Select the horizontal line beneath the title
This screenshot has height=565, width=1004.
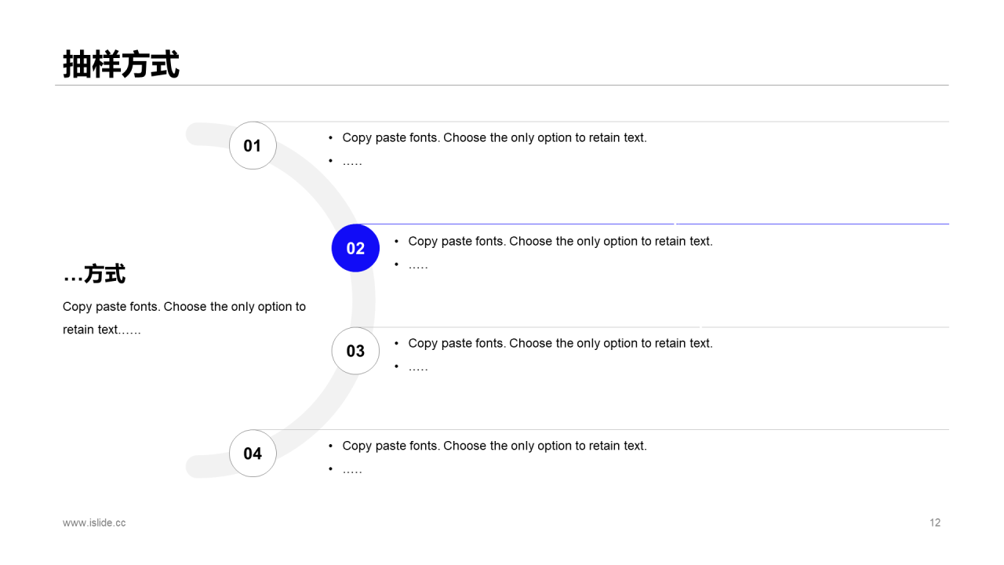click(502, 85)
